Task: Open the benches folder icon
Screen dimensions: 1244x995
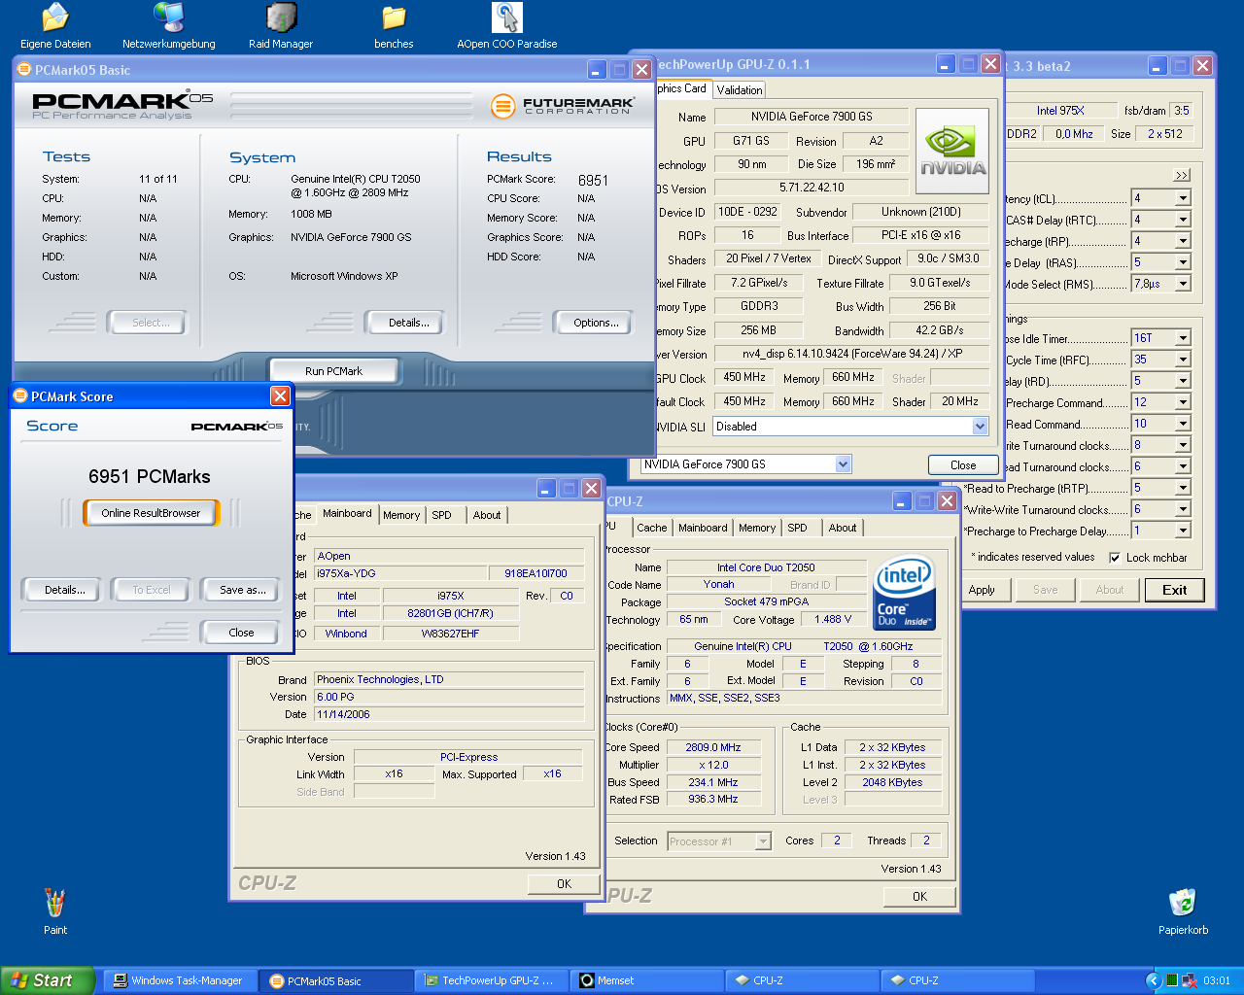Action: pos(394,26)
